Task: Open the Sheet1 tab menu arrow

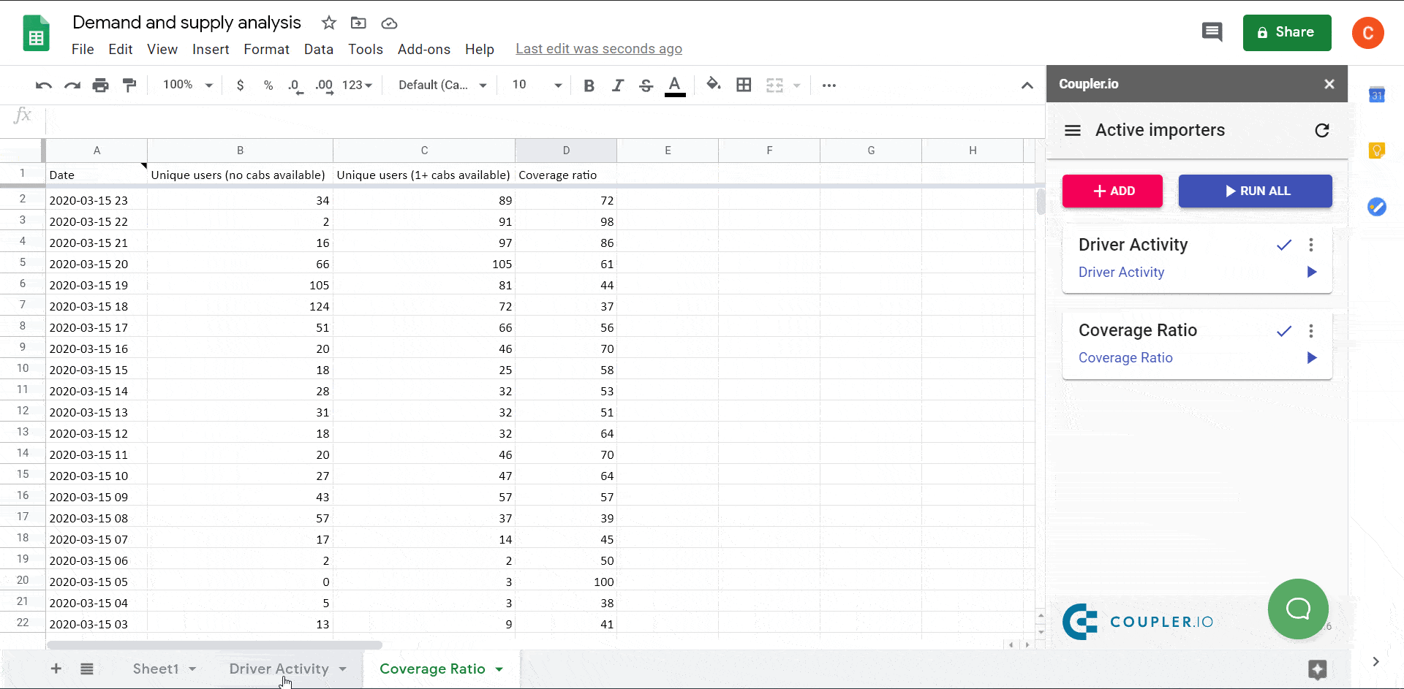Action: click(193, 669)
